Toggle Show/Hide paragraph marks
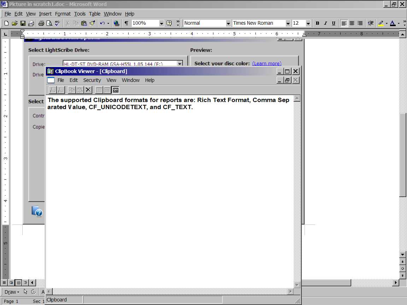This screenshot has height=305, width=407. (126, 23)
